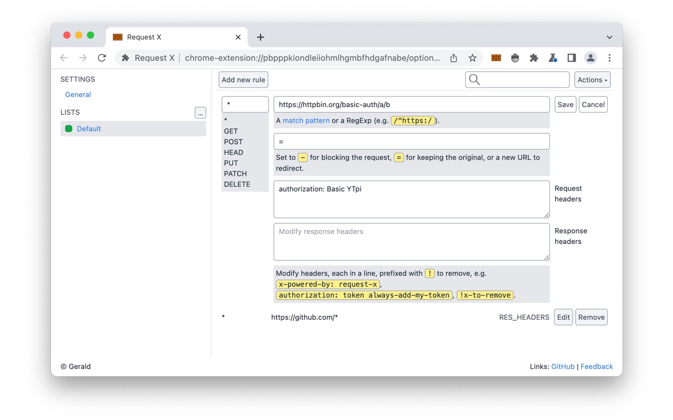This screenshot has width=673, height=420.
Task: Open the profile avatar menu
Action: point(590,58)
